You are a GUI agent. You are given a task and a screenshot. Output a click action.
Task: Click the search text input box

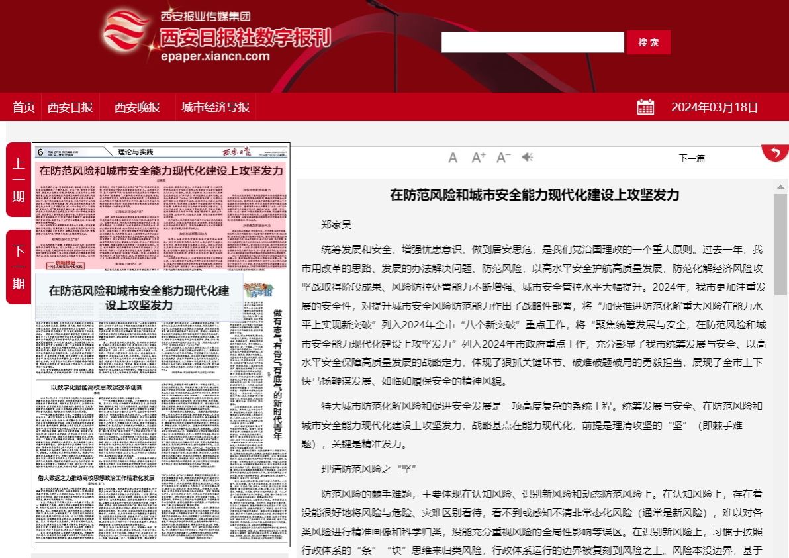click(532, 42)
